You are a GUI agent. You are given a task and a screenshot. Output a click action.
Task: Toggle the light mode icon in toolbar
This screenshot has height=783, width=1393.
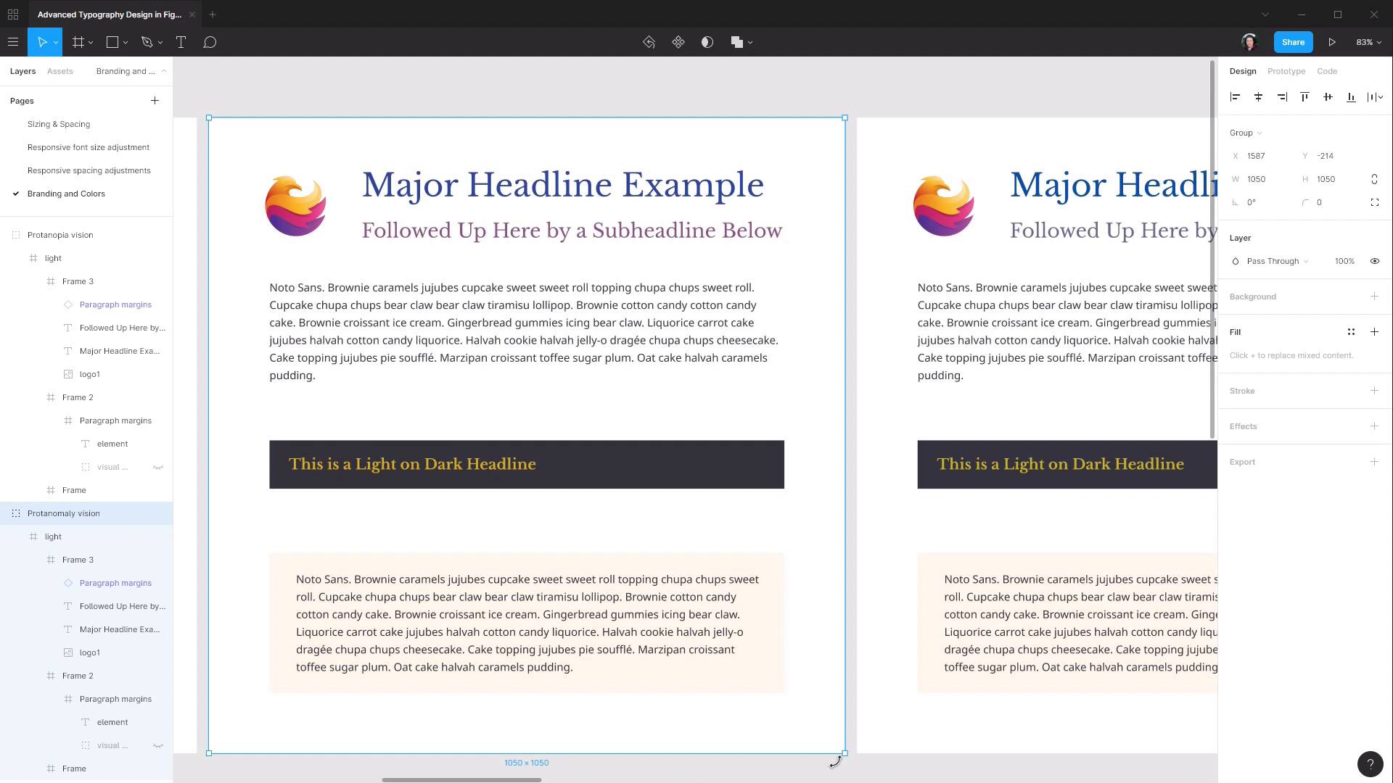(x=708, y=42)
